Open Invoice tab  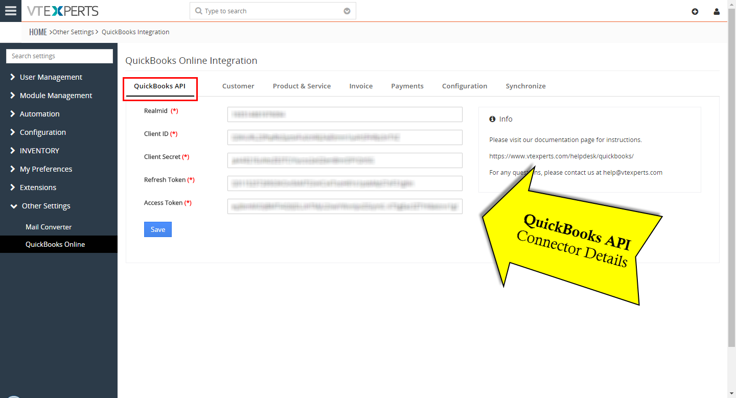click(x=361, y=86)
